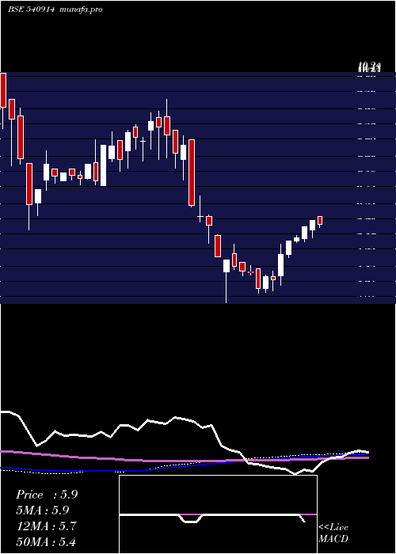Click the '<<Live MACD' label
This screenshot has height=554, width=396.
pos(333,533)
